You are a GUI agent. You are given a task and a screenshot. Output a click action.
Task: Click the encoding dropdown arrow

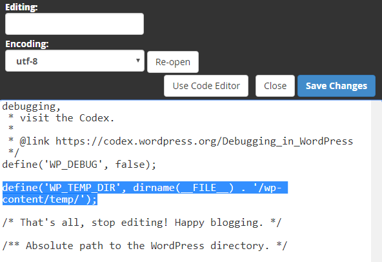(138, 61)
